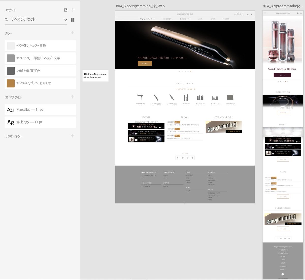Select the BlinkMacSystemFont text box on the pasteboard
Image resolution: width=305 pixels, height=280 pixels.
pos(96,76)
